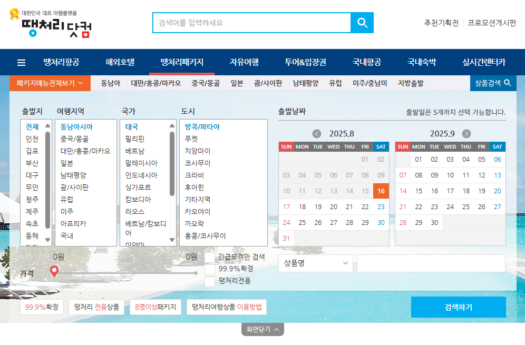Click the red price slider pin
Image resolution: width=525 pixels, height=345 pixels.
point(54,271)
